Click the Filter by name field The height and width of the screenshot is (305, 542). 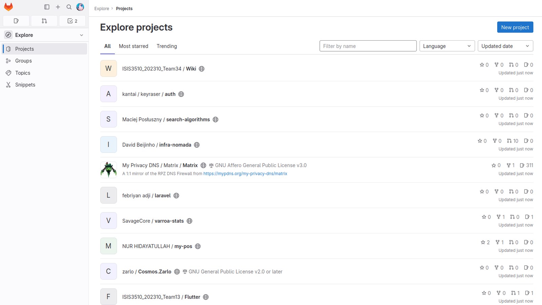coord(368,46)
